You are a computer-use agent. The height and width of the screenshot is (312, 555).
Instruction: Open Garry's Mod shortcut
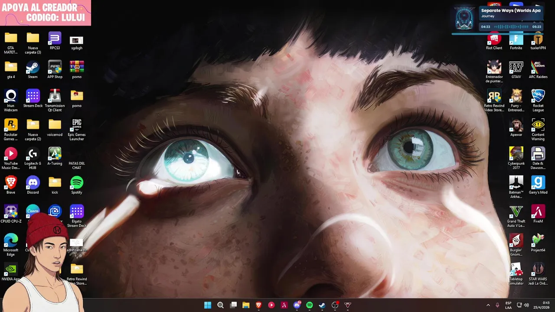pos(538,185)
